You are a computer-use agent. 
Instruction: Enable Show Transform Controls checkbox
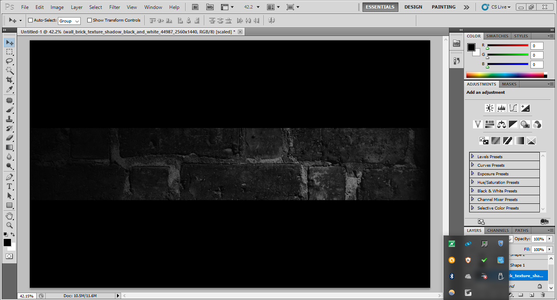pyautogui.click(x=89, y=20)
